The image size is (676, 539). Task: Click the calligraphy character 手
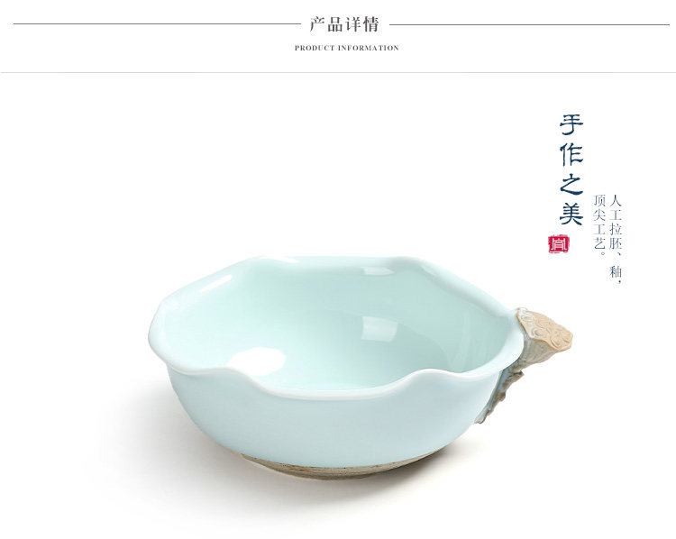point(571,125)
